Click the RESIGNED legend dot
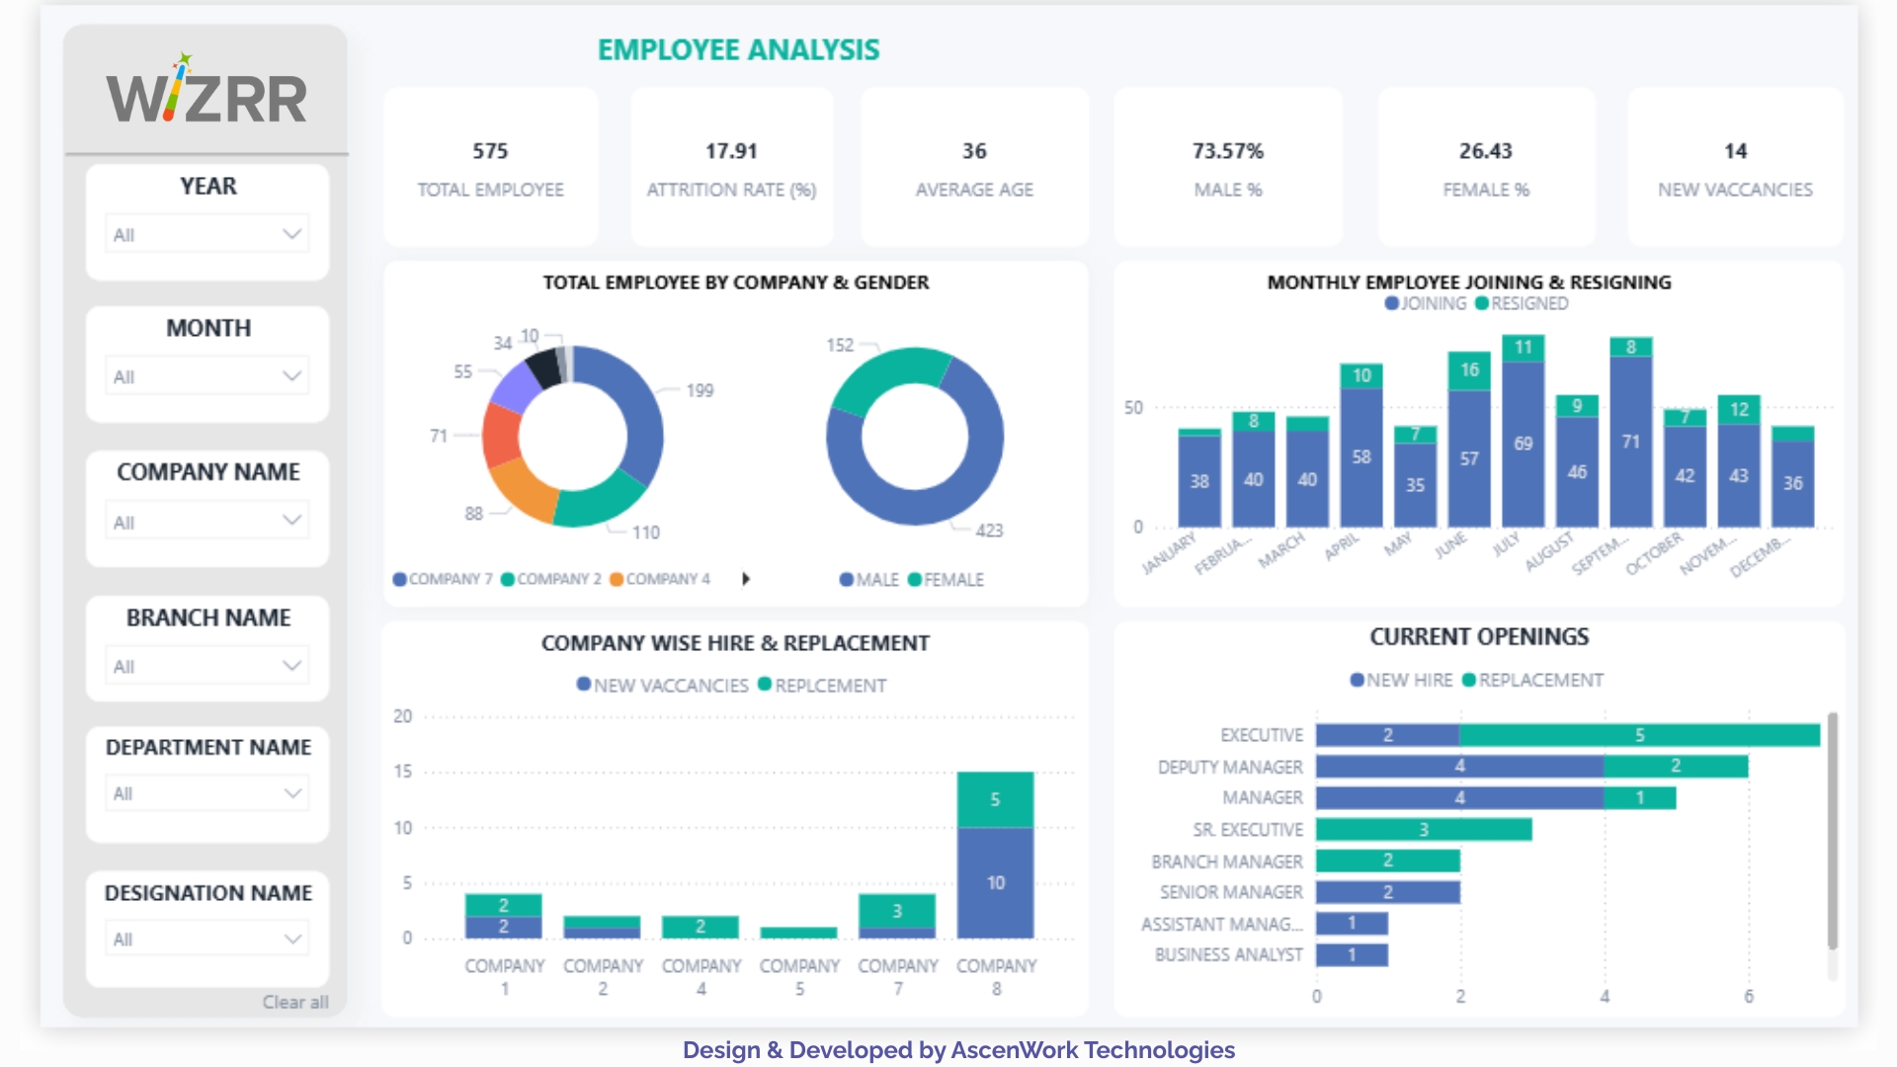The height and width of the screenshot is (1067, 1897). (1481, 303)
